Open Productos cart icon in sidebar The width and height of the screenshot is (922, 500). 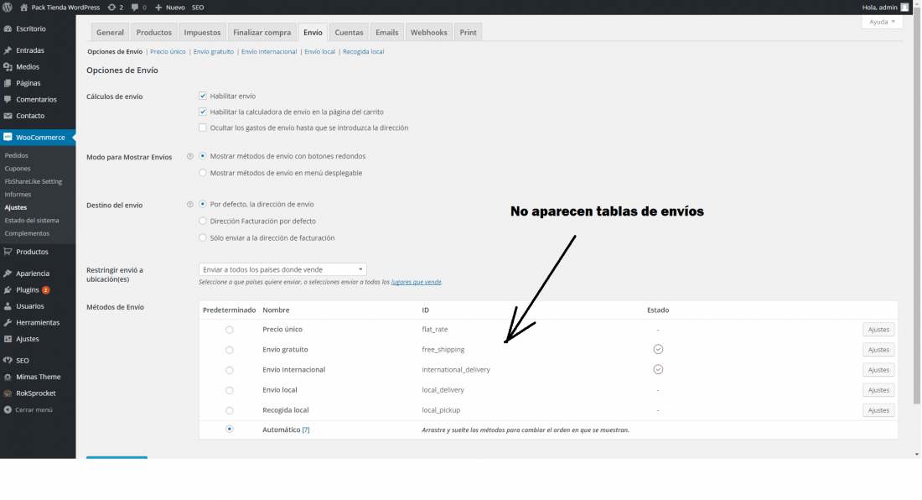click(8, 251)
